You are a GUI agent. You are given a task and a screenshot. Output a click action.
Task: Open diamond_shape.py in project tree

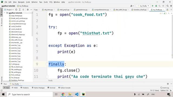point(18,34)
